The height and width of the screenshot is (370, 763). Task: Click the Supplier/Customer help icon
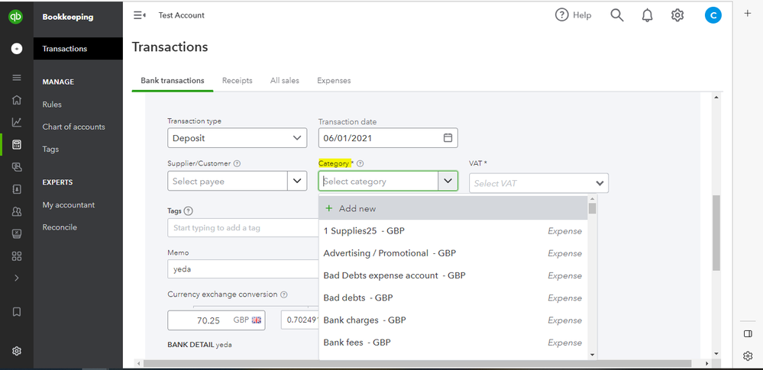coord(238,164)
